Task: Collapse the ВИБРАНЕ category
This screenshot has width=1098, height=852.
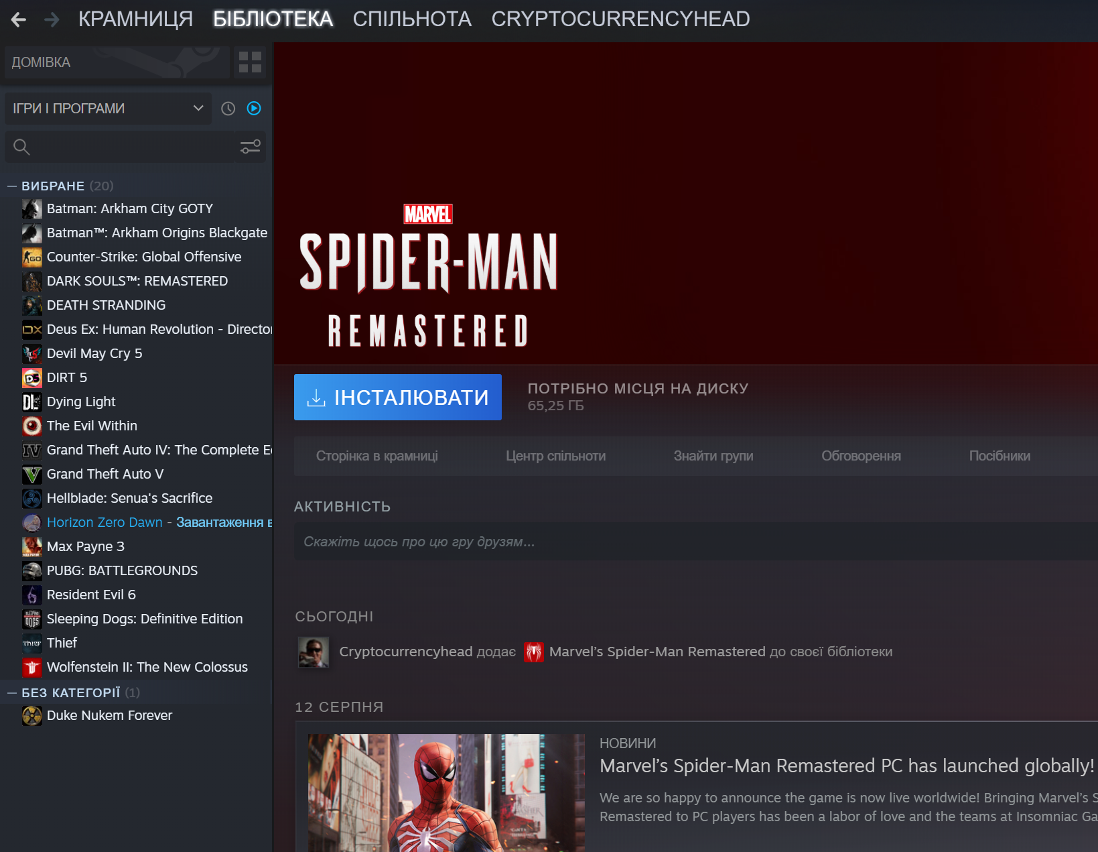Action: coord(12,186)
